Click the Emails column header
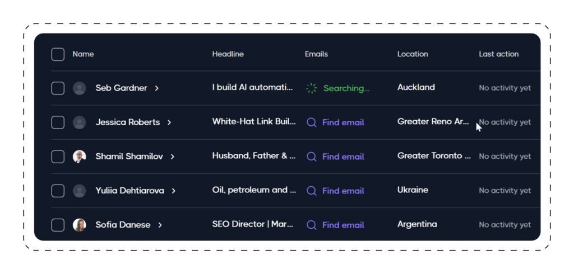Screen dimensions: 574x274 pyautogui.click(x=316, y=54)
